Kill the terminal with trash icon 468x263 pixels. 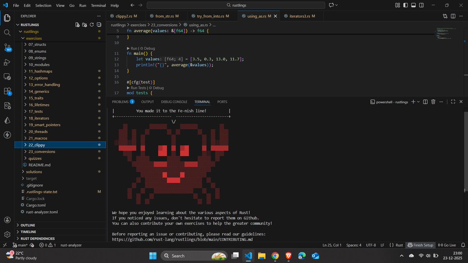433,102
